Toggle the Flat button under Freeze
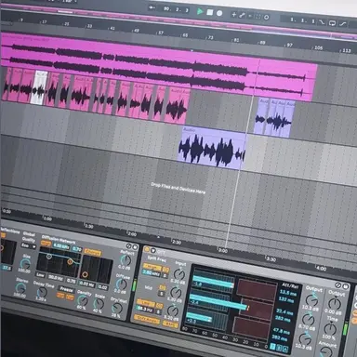The width and height of the screenshot is (357, 357). (x=61, y=297)
